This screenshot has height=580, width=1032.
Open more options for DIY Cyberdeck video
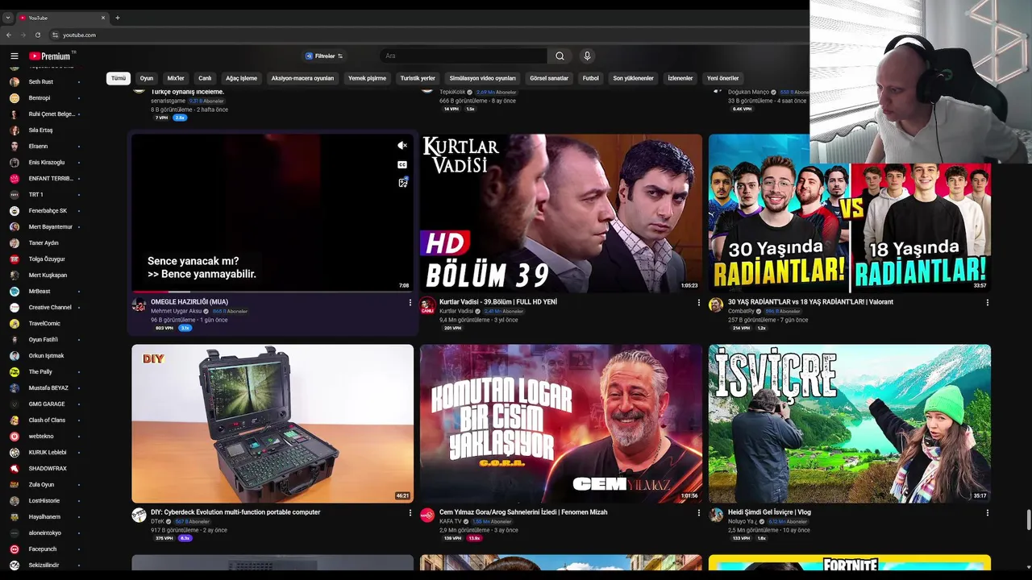point(410,513)
